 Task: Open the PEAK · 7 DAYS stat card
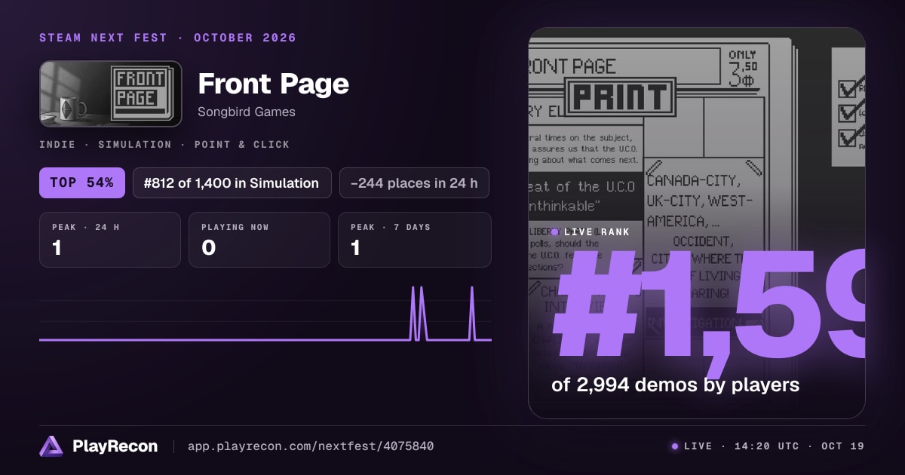[x=415, y=240]
